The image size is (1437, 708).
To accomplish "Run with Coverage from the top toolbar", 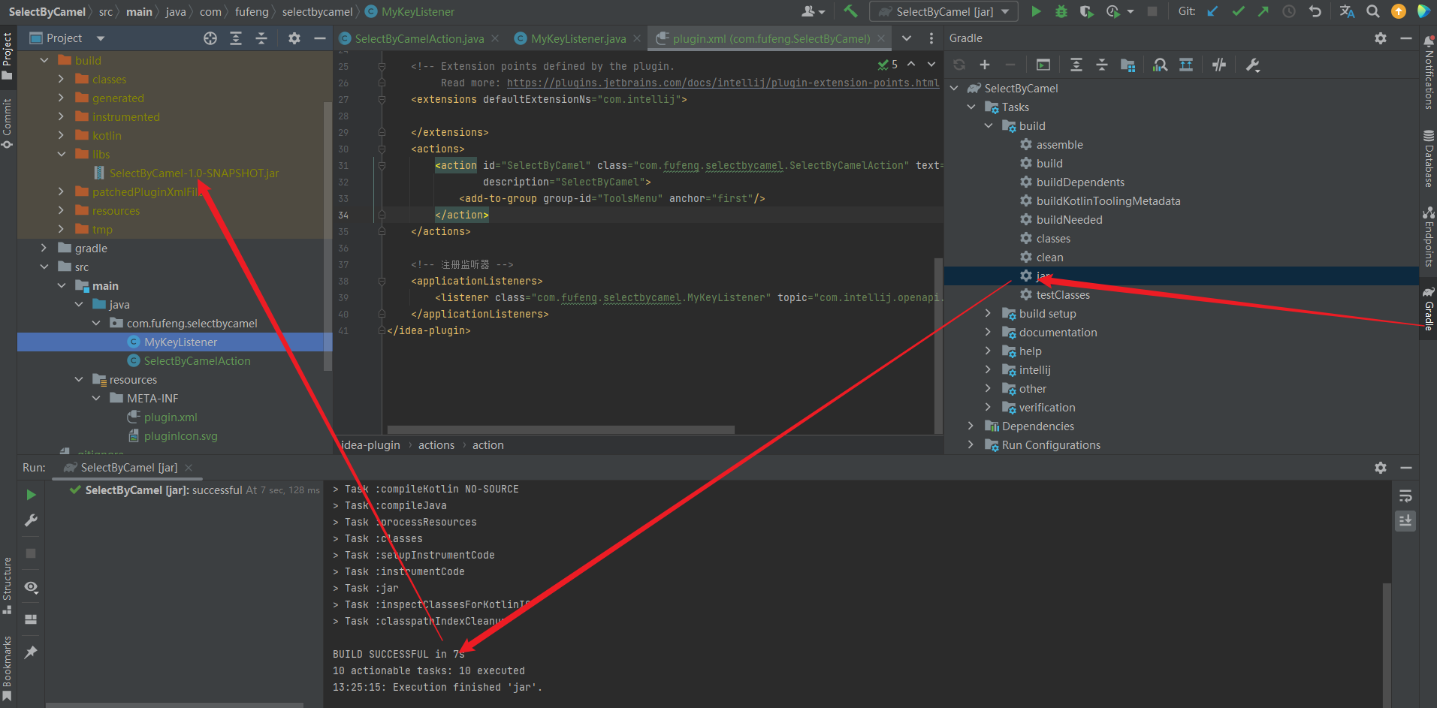I will (1086, 11).
